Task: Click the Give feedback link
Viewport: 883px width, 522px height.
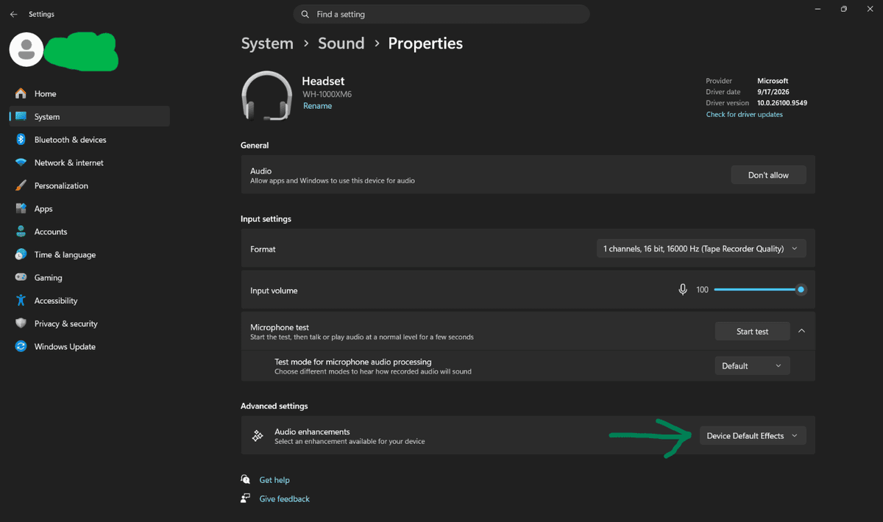Action: point(285,499)
